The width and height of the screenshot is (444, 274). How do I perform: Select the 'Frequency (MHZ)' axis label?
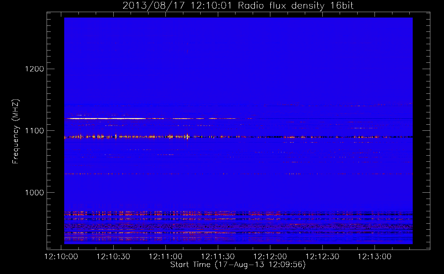pos(16,132)
